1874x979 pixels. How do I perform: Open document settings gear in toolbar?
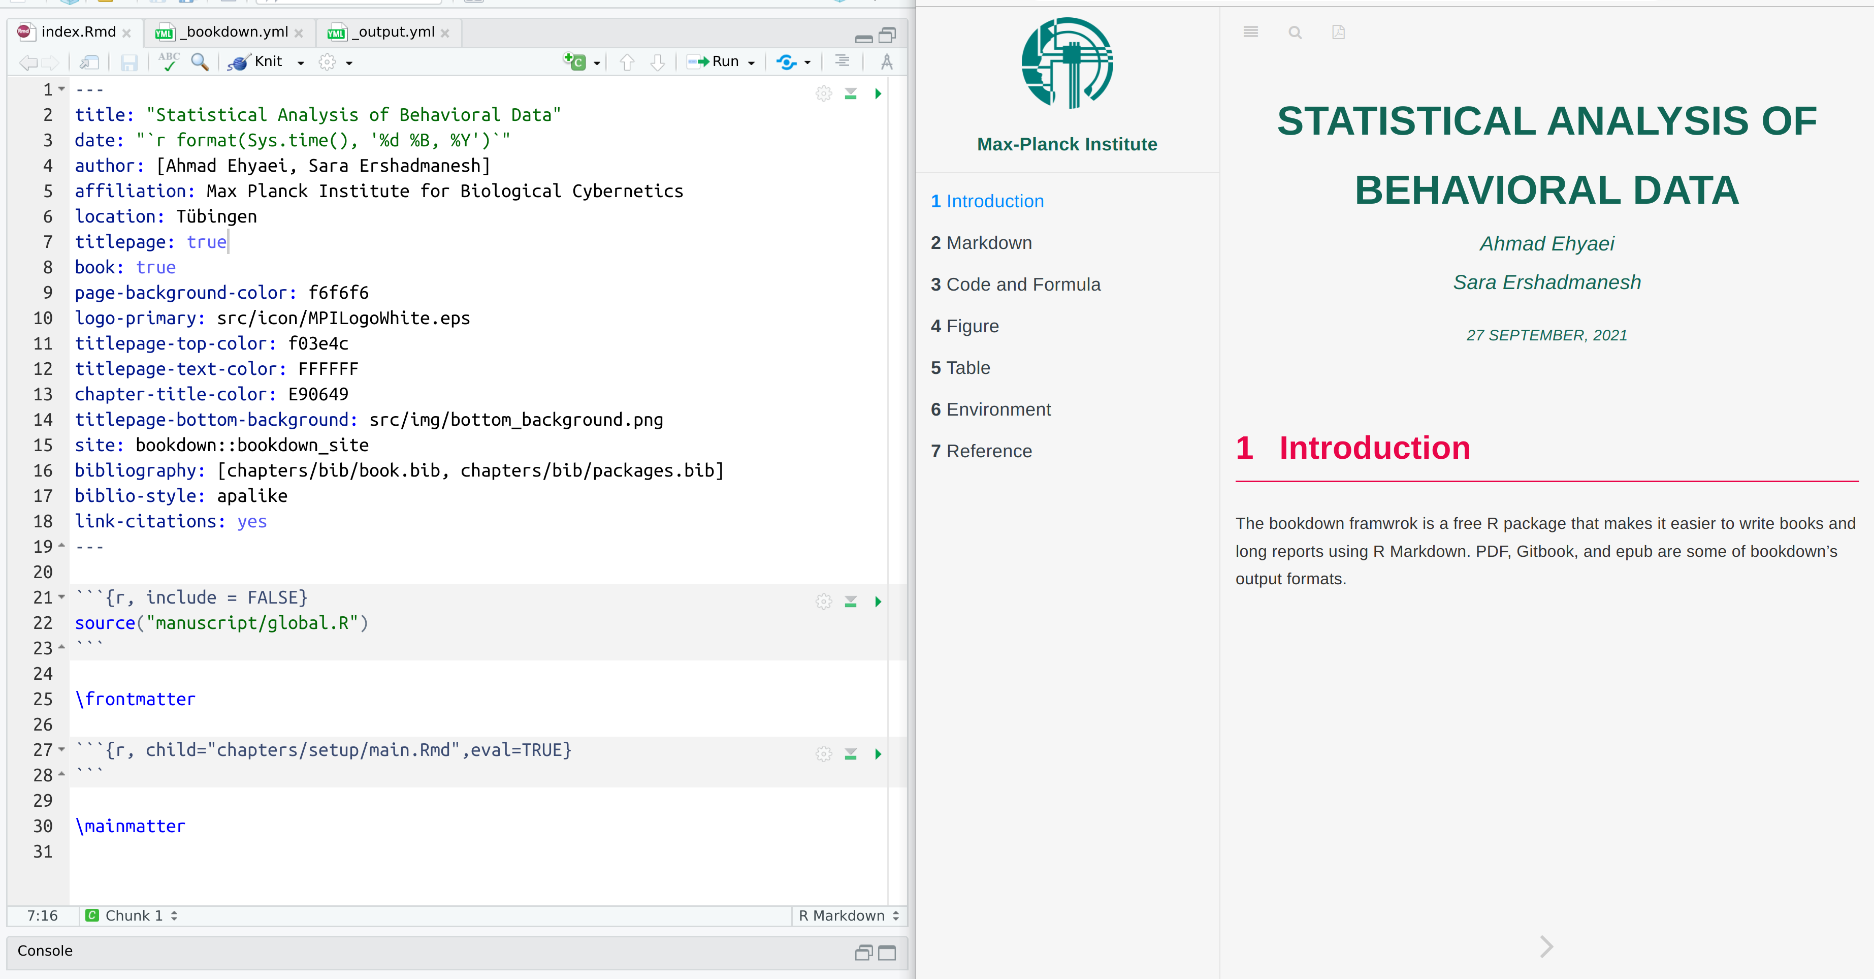[328, 62]
